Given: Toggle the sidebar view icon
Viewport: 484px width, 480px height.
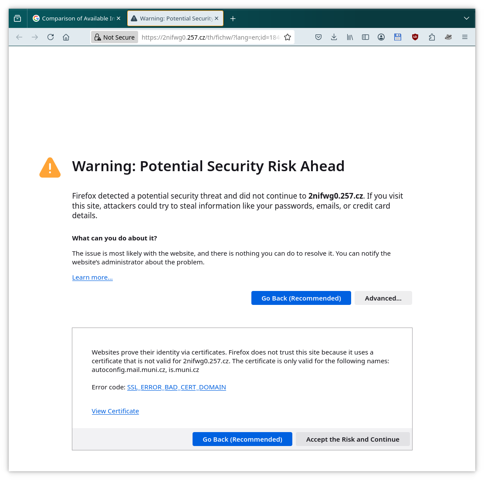Looking at the screenshot, I should (x=366, y=37).
